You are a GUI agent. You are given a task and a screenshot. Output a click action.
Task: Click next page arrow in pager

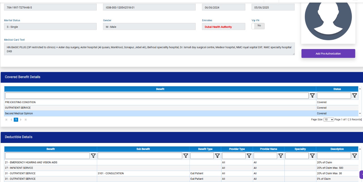tap(21, 120)
